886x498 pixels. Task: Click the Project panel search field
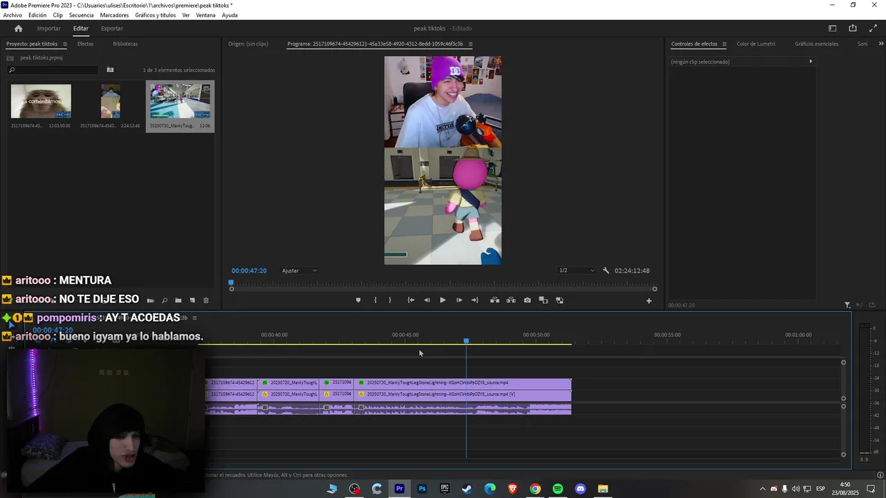pyautogui.click(x=53, y=70)
